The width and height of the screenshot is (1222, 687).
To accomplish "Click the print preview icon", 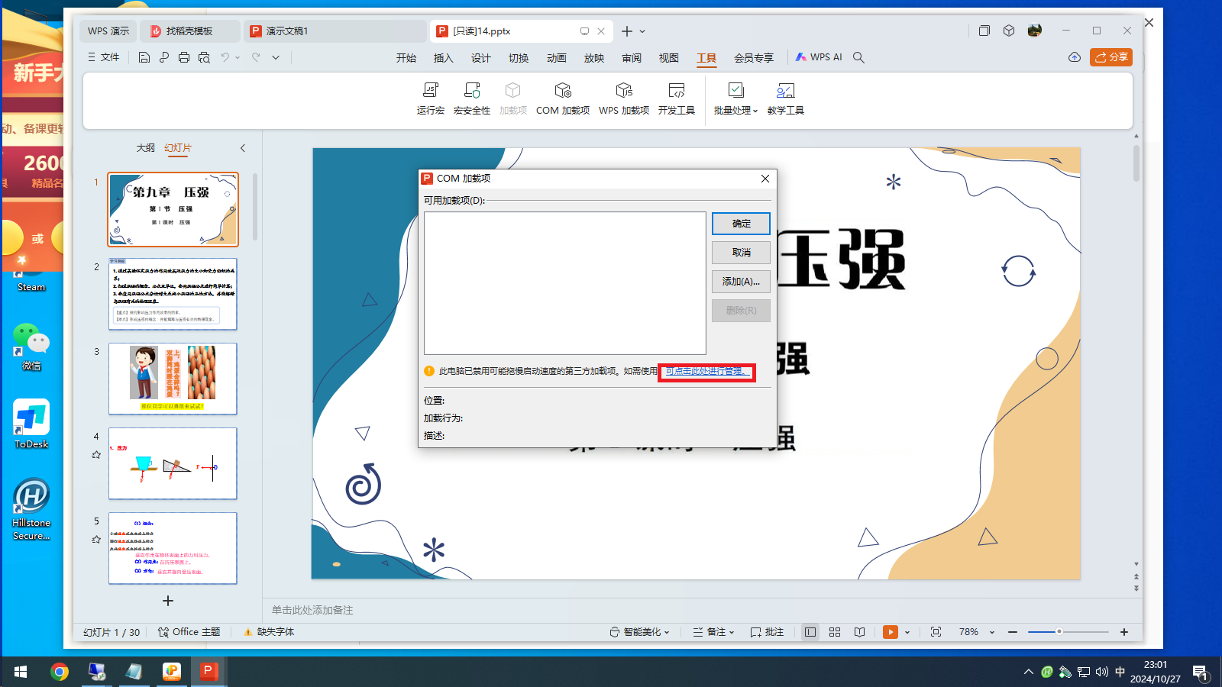I will click(204, 57).
